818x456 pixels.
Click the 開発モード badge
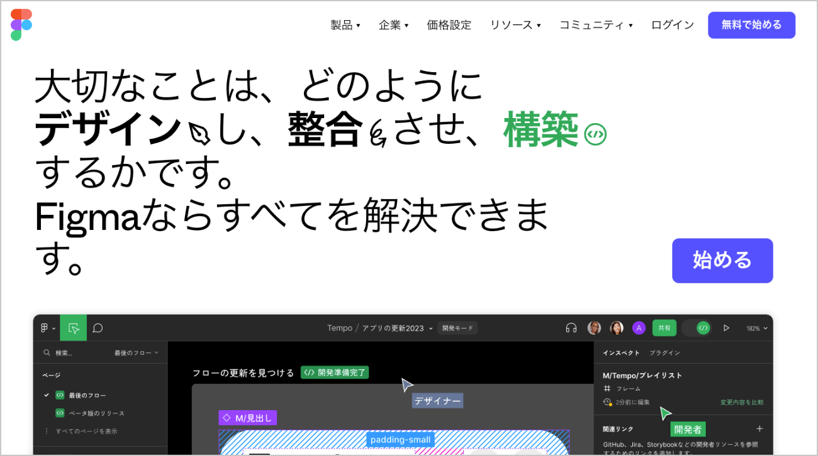click(x=457, y=328)
